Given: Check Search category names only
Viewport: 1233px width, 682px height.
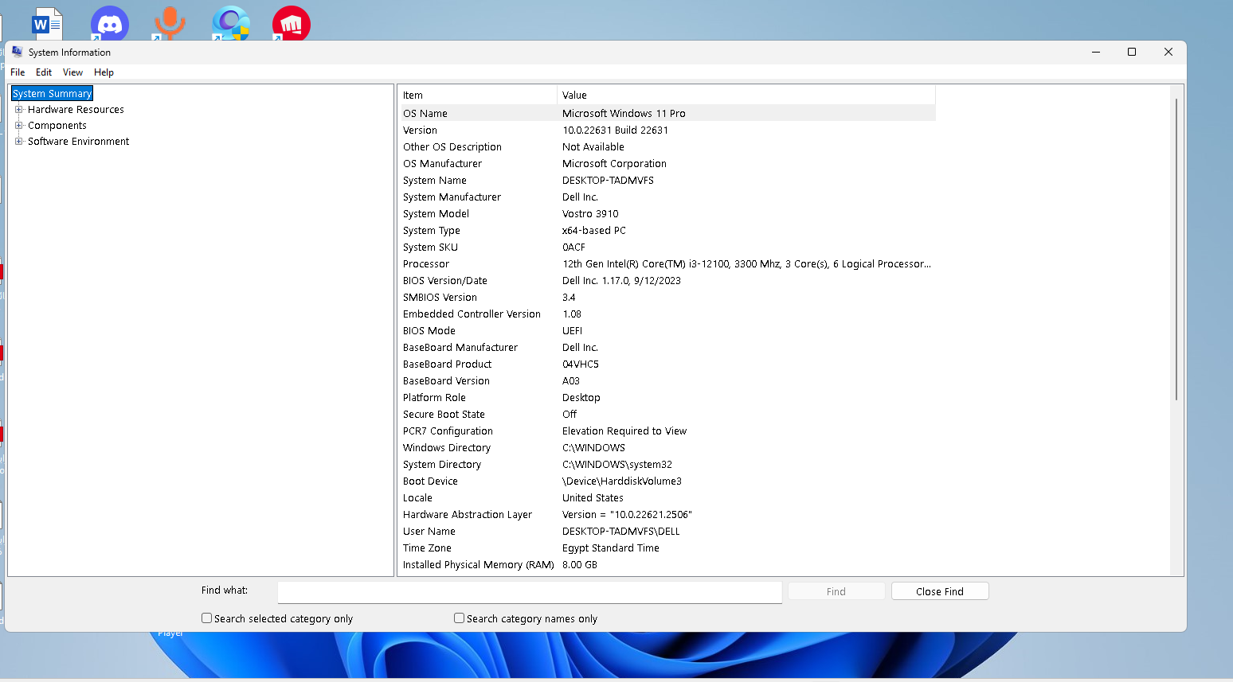Looking at the screenshot, I should pos(459,618).
